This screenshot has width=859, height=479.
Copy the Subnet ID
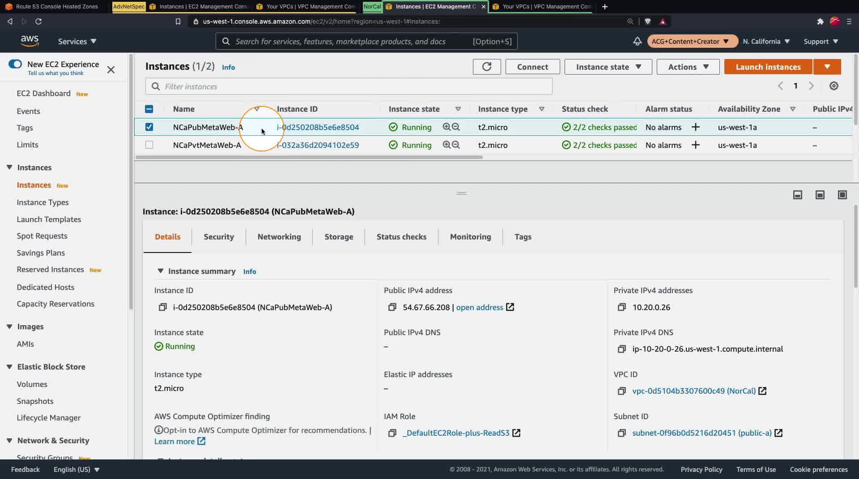point(622,433)
